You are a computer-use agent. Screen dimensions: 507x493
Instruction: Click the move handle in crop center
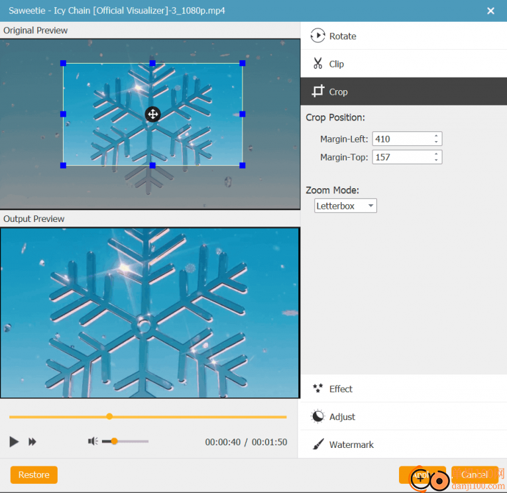tap(152, 114)
